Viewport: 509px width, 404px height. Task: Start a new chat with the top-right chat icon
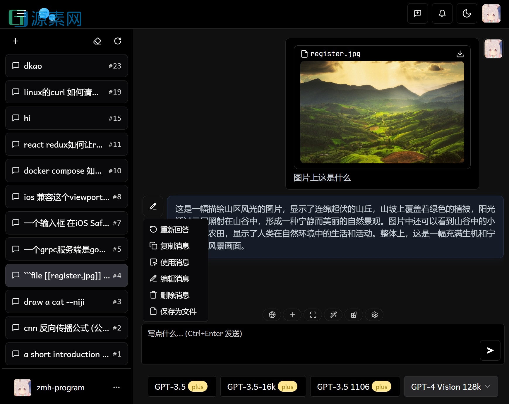pos(417,13)
